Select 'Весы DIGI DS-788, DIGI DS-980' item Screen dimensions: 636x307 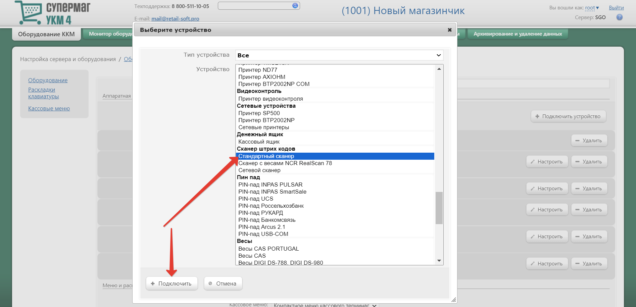pyautogui.click(x=335, y=262)
